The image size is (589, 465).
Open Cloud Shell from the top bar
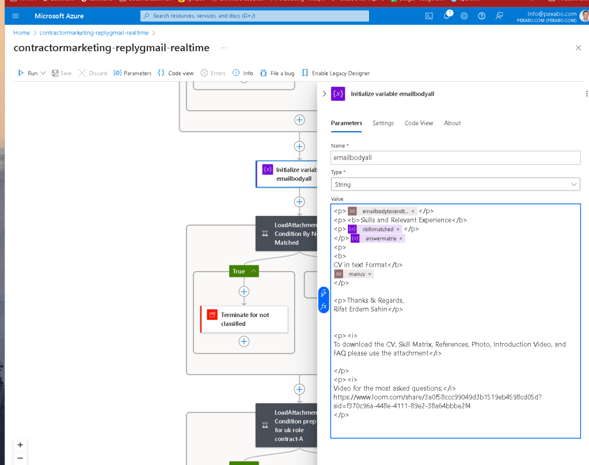pyautogui.click(x=428, y=16)
